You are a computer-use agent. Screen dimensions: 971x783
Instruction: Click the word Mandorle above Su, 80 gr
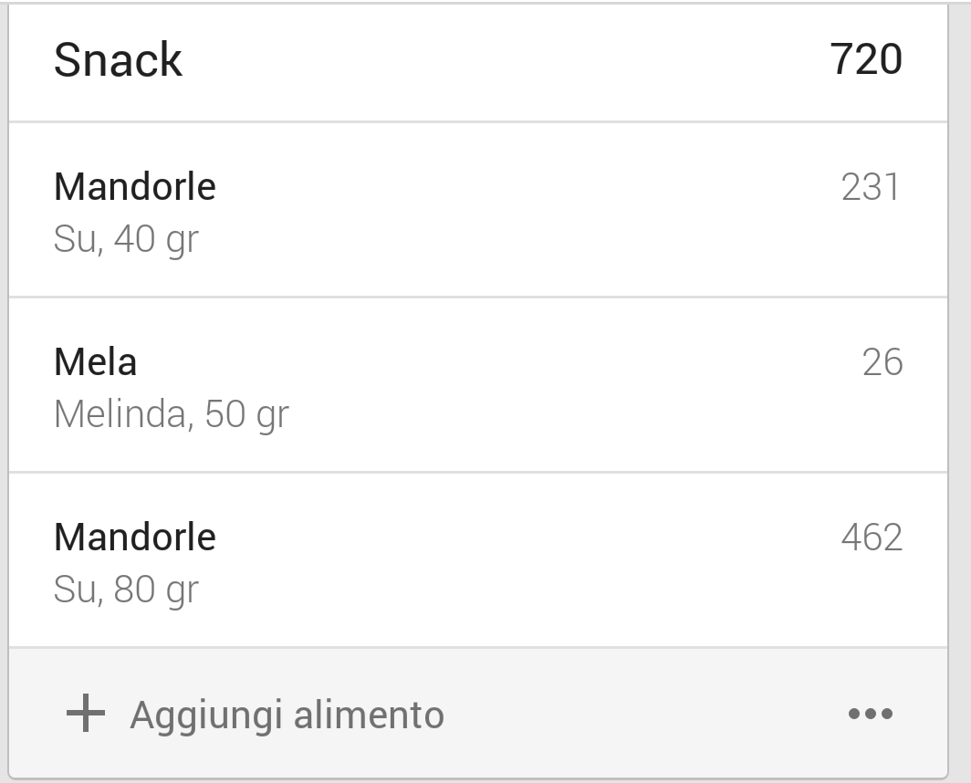135,538
